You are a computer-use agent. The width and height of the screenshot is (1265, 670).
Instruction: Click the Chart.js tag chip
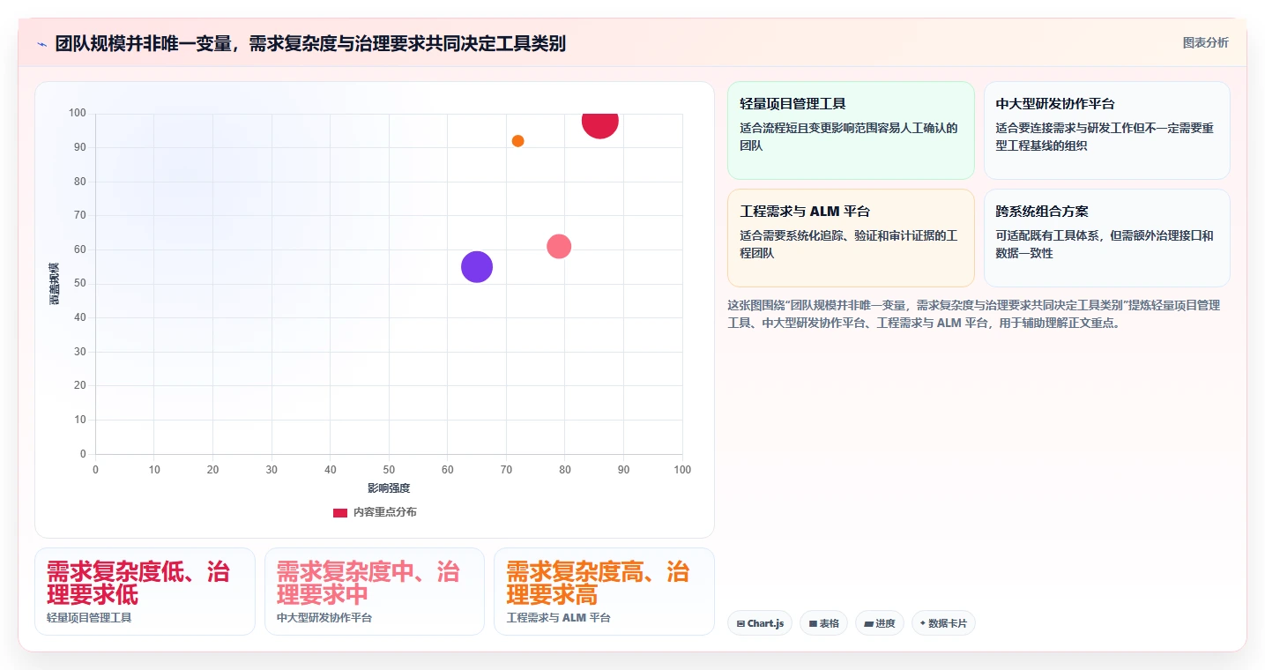(760, 623)
